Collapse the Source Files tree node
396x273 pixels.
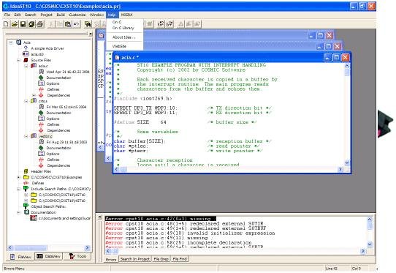tap(18, 60)
